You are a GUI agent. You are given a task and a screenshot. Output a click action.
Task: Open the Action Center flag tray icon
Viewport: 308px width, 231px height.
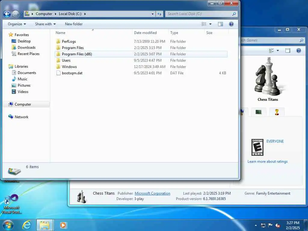pos(270,225)
